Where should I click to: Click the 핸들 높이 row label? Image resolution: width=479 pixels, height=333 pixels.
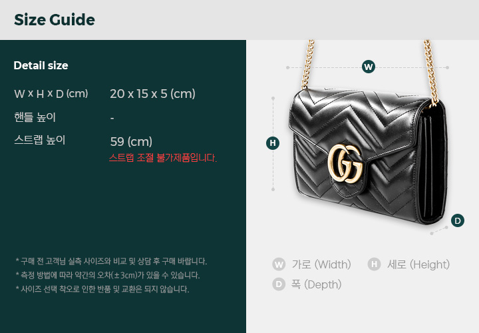click(x=35, y=117)
